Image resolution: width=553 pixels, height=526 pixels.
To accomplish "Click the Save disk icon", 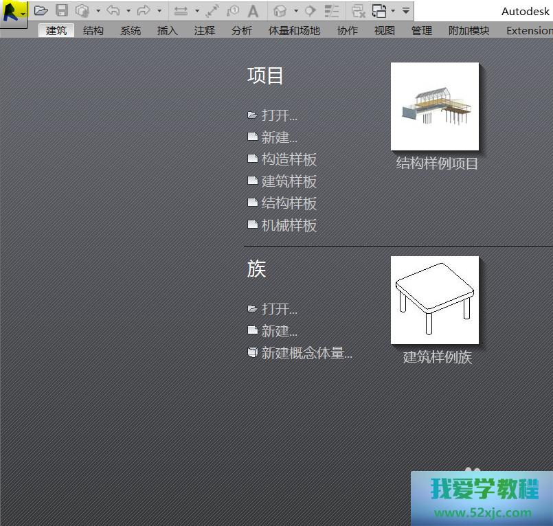I will (x=62, y=10).
